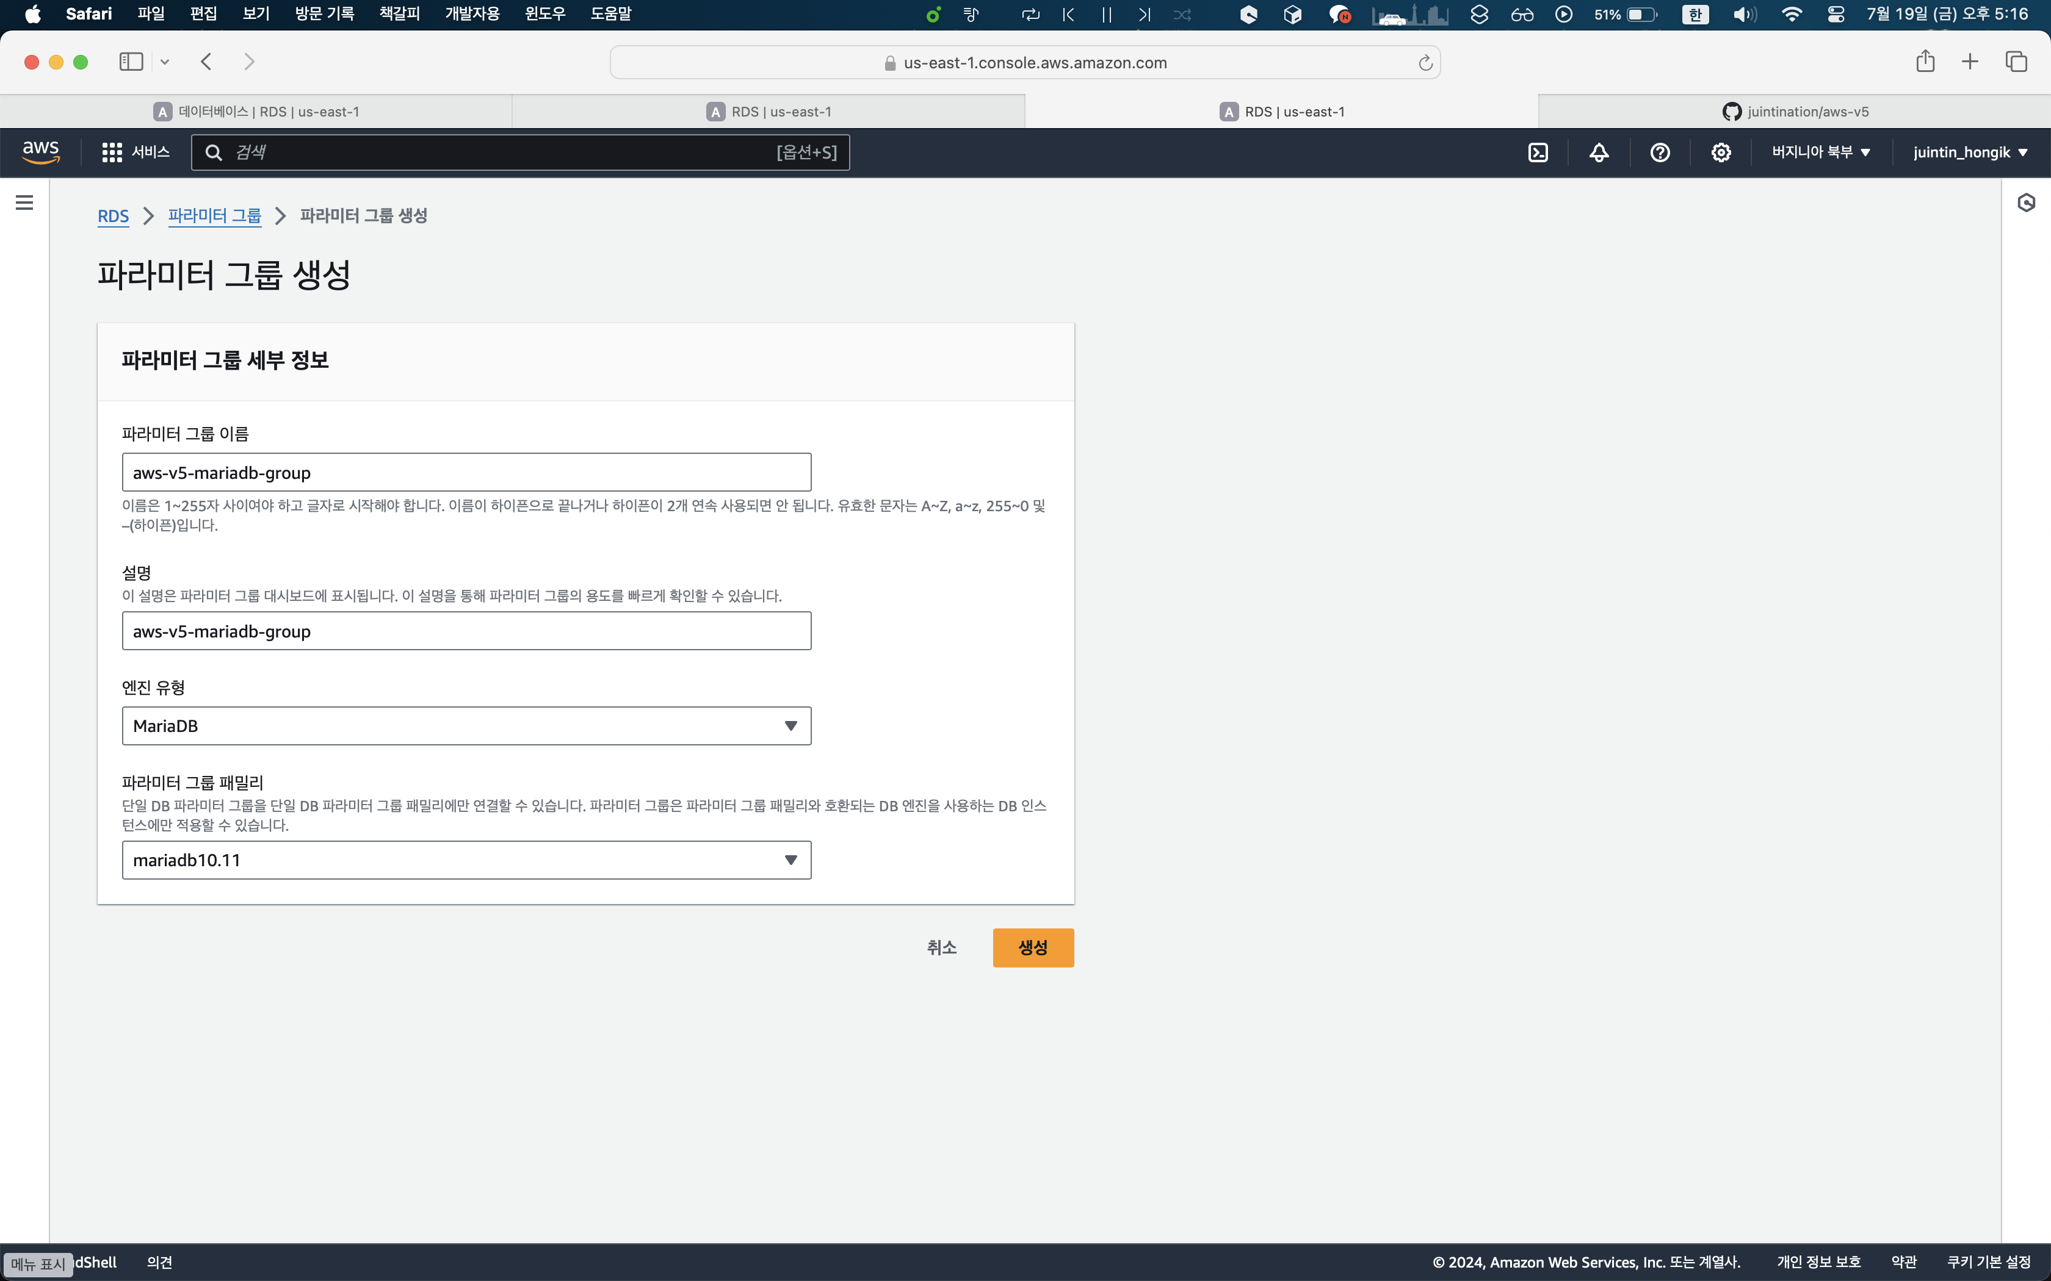
Task: Switch to the juintination/aws-v5 GitHub tab
Action: pyautogui.click(x=1794, y=112)
